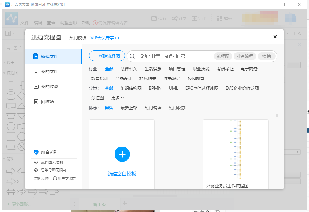Filter industry by 读书笔记
The width and height of the screenshot is (309, 212).
[172, 79]
